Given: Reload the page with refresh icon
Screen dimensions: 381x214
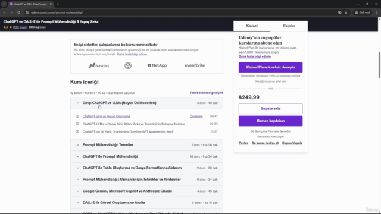Looking at the screenshot, I should [18, 12].
